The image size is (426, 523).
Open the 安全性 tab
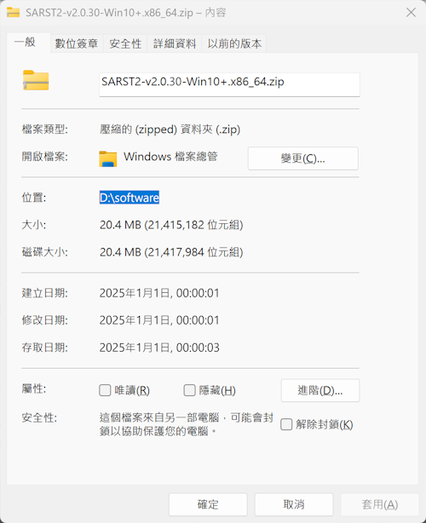(x=125, y=43)
